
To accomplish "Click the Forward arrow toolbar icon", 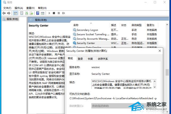I will [x=9, y=13].
